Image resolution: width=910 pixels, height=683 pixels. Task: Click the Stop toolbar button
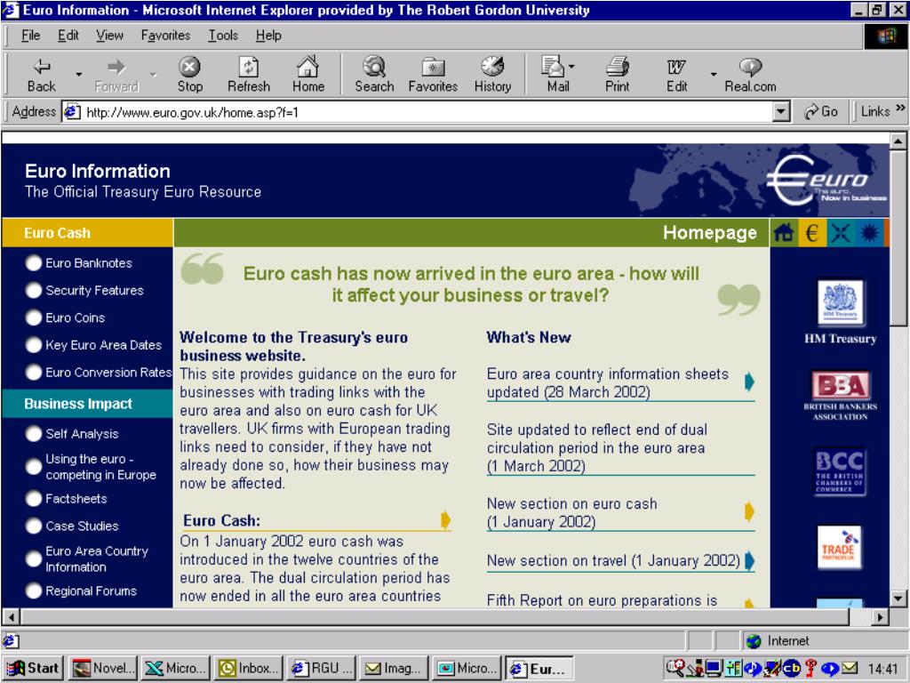(190, 75)
